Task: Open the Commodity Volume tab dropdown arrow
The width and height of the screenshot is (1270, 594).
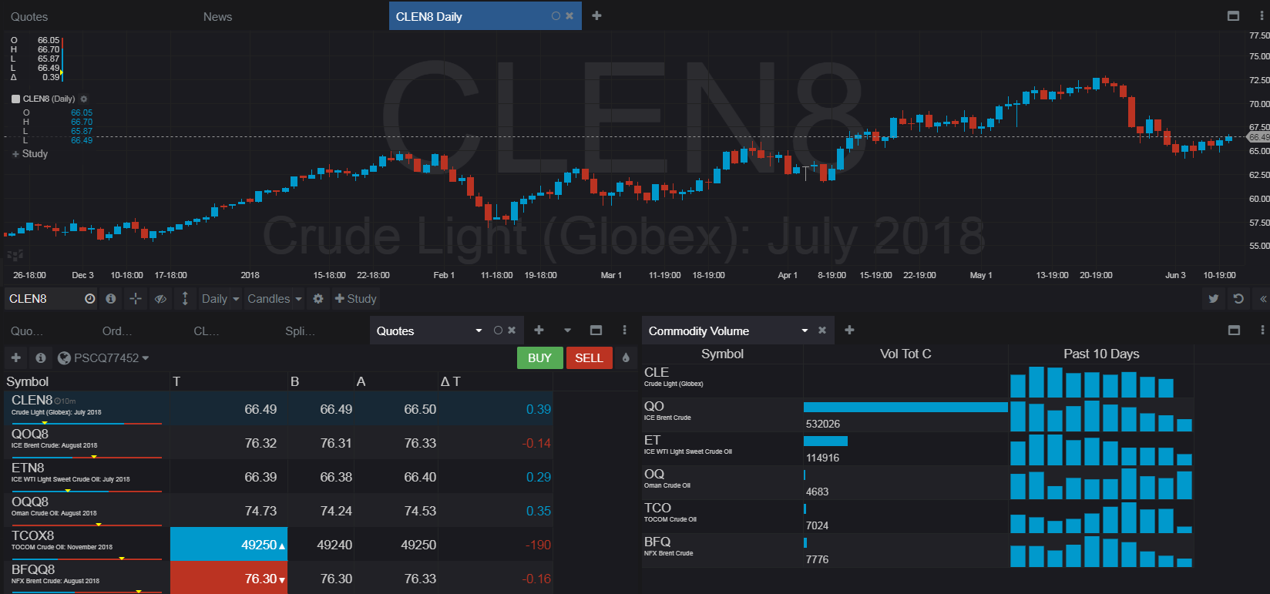Action: (x=805, y=331)
